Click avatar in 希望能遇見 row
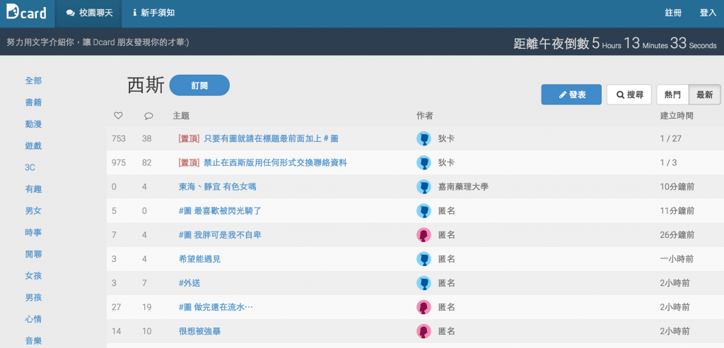 [424, 259]
